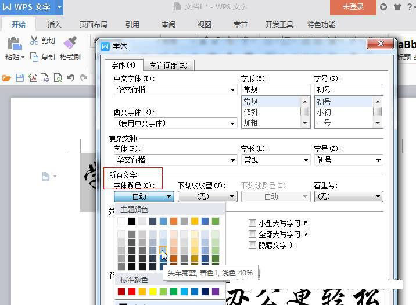
Task: Tick the 全部大写字母 checkbox
Action: pyautogui.click(x=252, y=234)
